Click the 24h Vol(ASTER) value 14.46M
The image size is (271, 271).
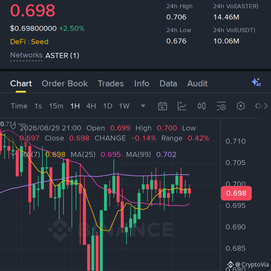pos(226,17)
